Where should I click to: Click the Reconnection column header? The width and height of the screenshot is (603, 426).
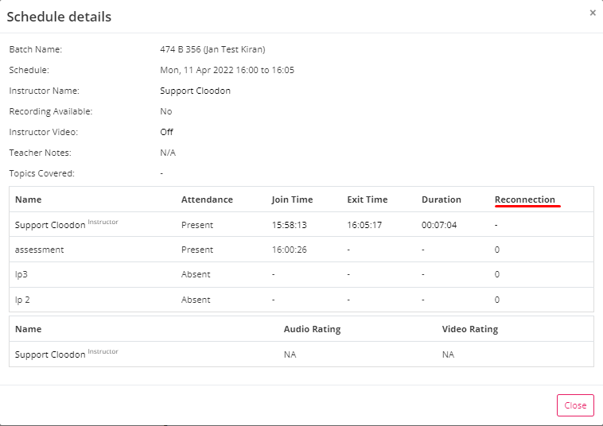click(525, 199)
